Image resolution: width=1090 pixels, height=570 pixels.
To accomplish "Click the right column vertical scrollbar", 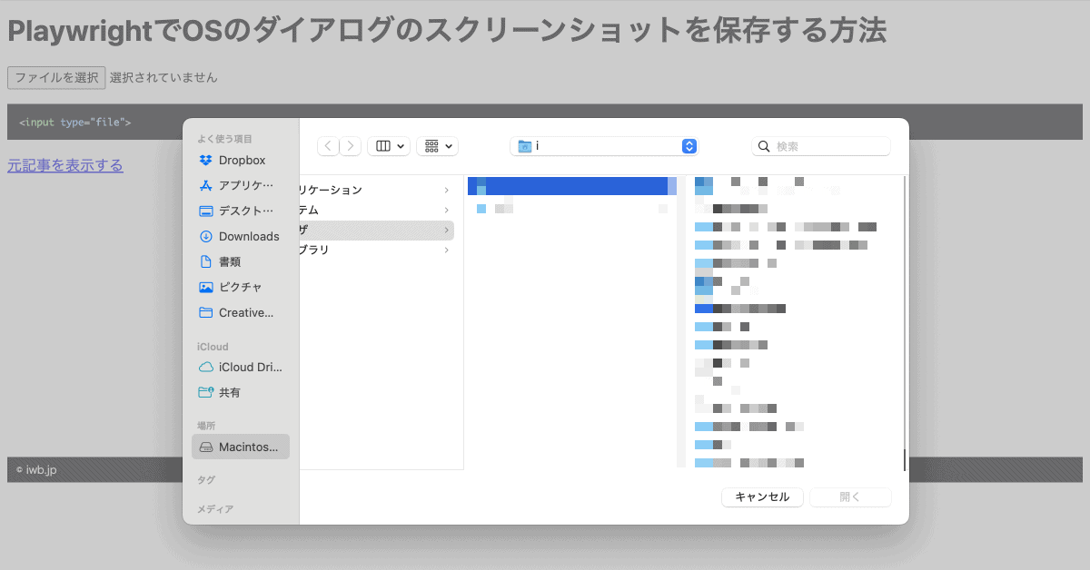I will tap(905, 322).
